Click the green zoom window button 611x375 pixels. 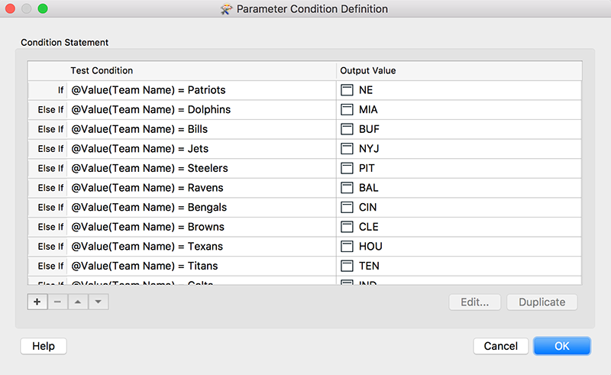(x=43, y=8)
